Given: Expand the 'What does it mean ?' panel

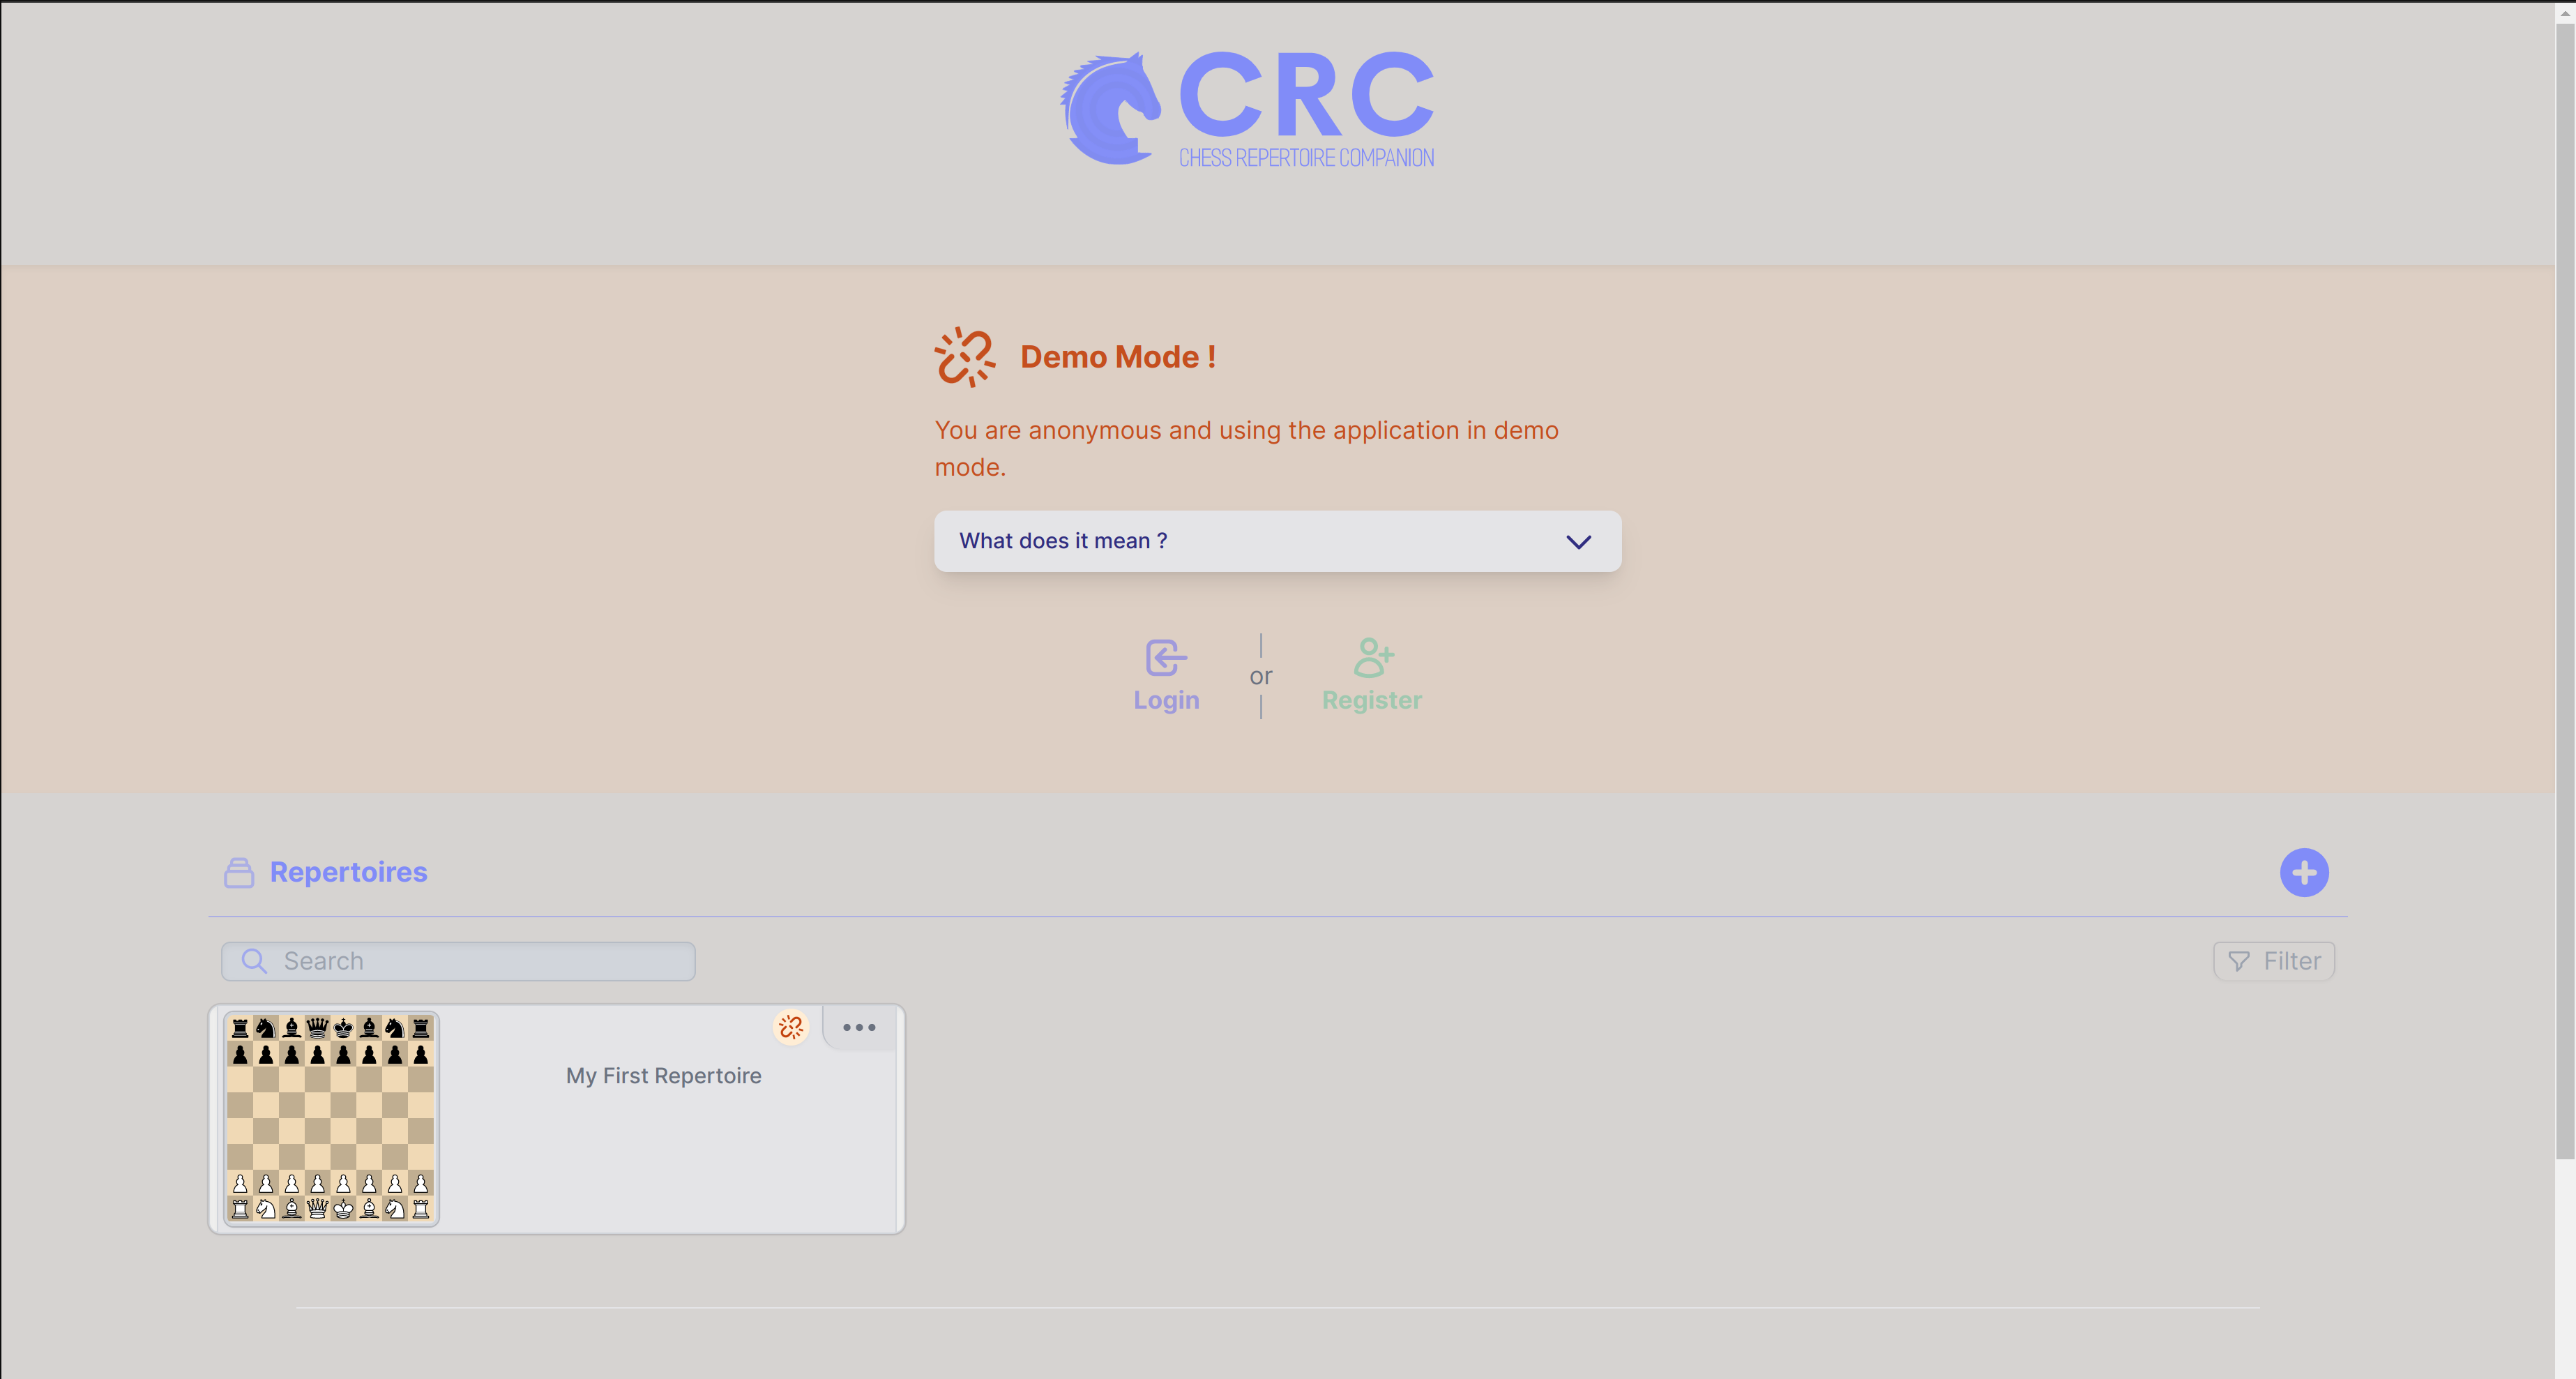Looking at the screenshot, I should click(x=1277, y=541).
